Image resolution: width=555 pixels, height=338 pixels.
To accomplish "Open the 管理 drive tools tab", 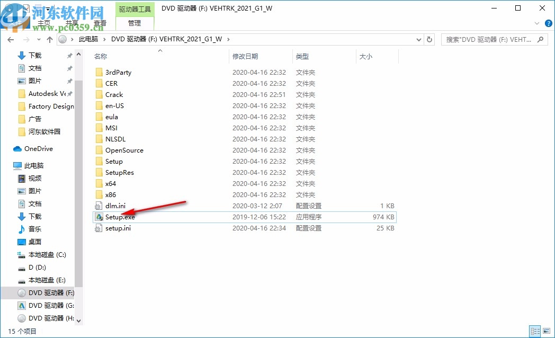I will tap(134, 23).
